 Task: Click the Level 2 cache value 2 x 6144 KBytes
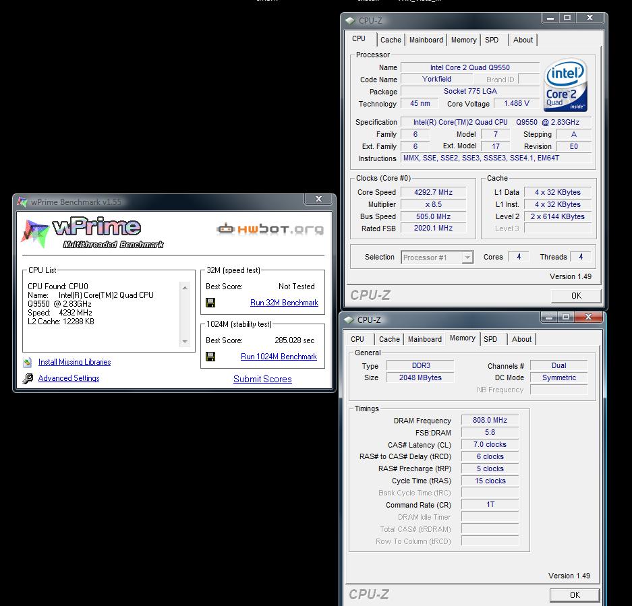(x=557, y=217)
